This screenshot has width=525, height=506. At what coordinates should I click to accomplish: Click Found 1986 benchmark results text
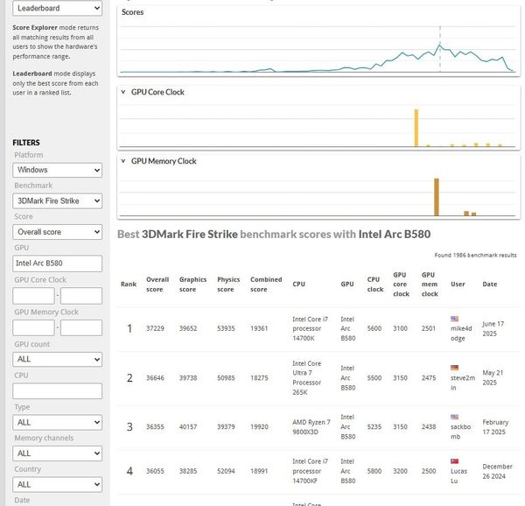pyautogui.click(x=475, y=255)
